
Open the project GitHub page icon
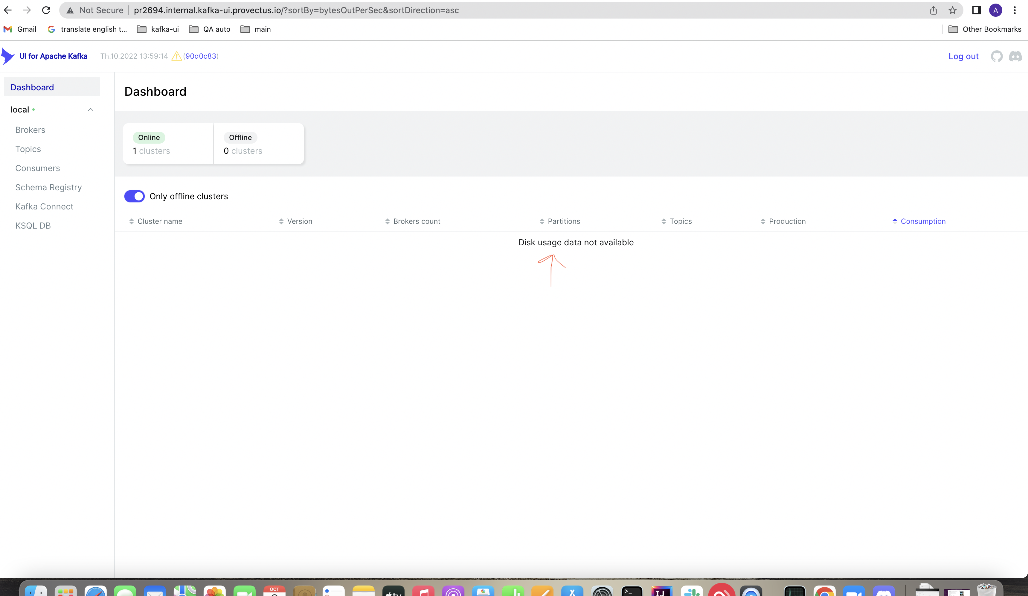[997, 56]
